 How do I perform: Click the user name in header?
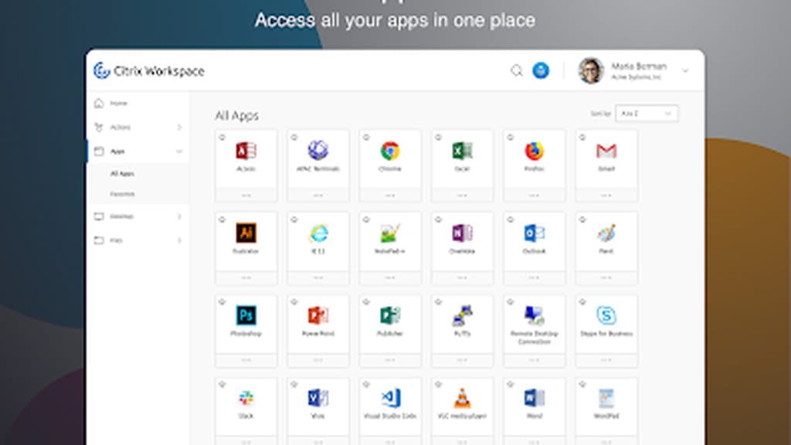pos(639,66)
